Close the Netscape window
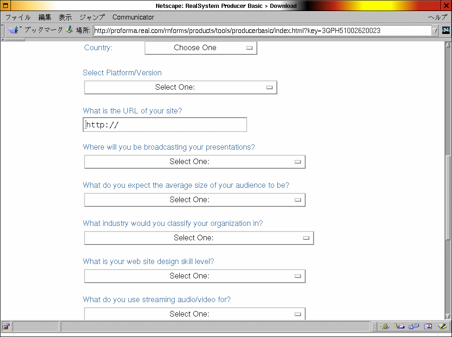Image resolution: width=452 pixels, height=337 pixels. coord(446,6)
